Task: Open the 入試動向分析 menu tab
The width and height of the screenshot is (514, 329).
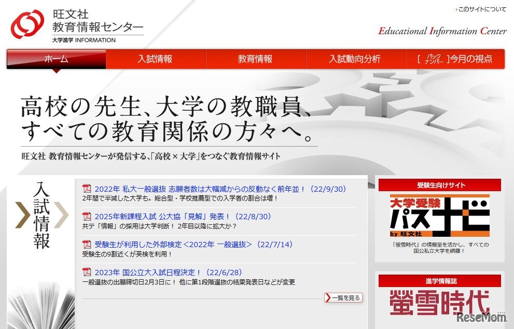Action: pos(356,59)
